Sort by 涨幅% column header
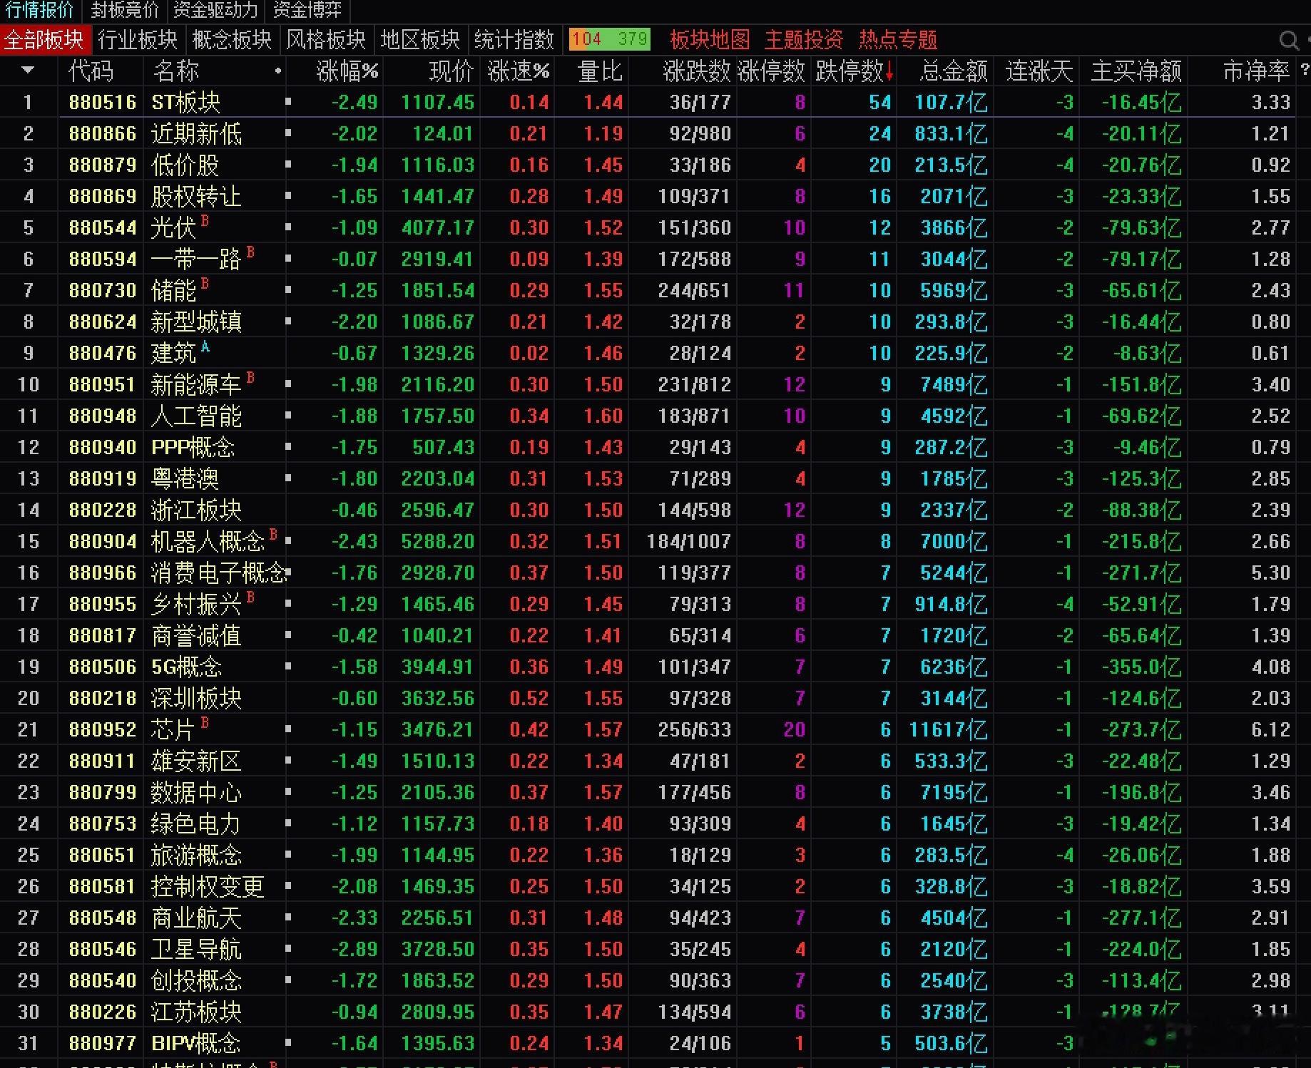The height and width of the screenshot is (1068, 1311). pos(347,71)
